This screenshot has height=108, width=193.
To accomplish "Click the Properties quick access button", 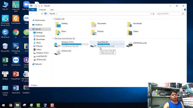I will [x=36, y=6].
